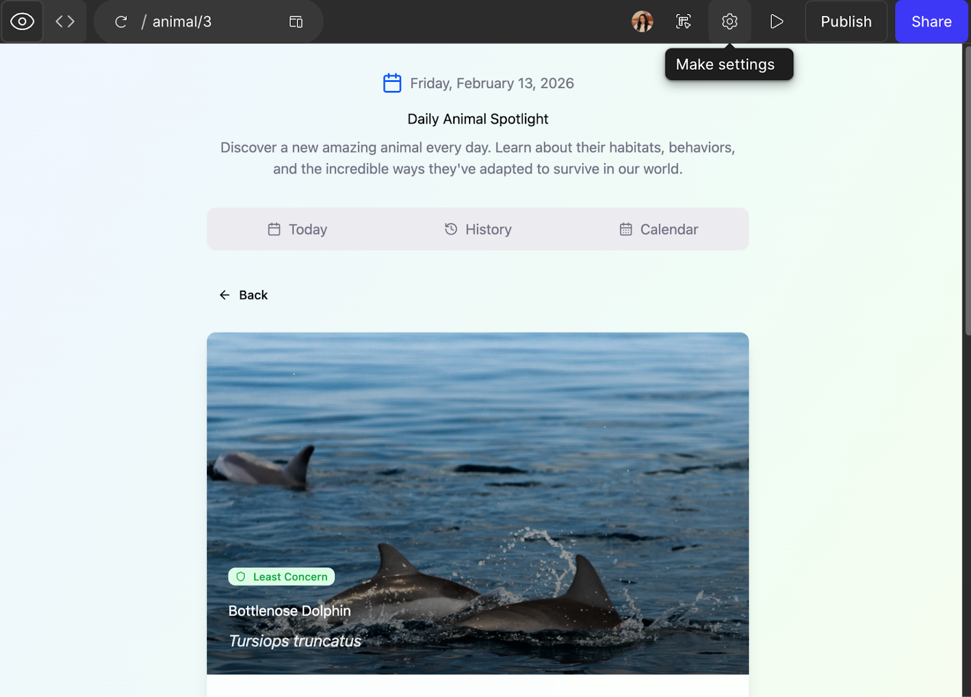
Task: Click the Bottlenose Dolphin title text
Action: tap(289, 611)
